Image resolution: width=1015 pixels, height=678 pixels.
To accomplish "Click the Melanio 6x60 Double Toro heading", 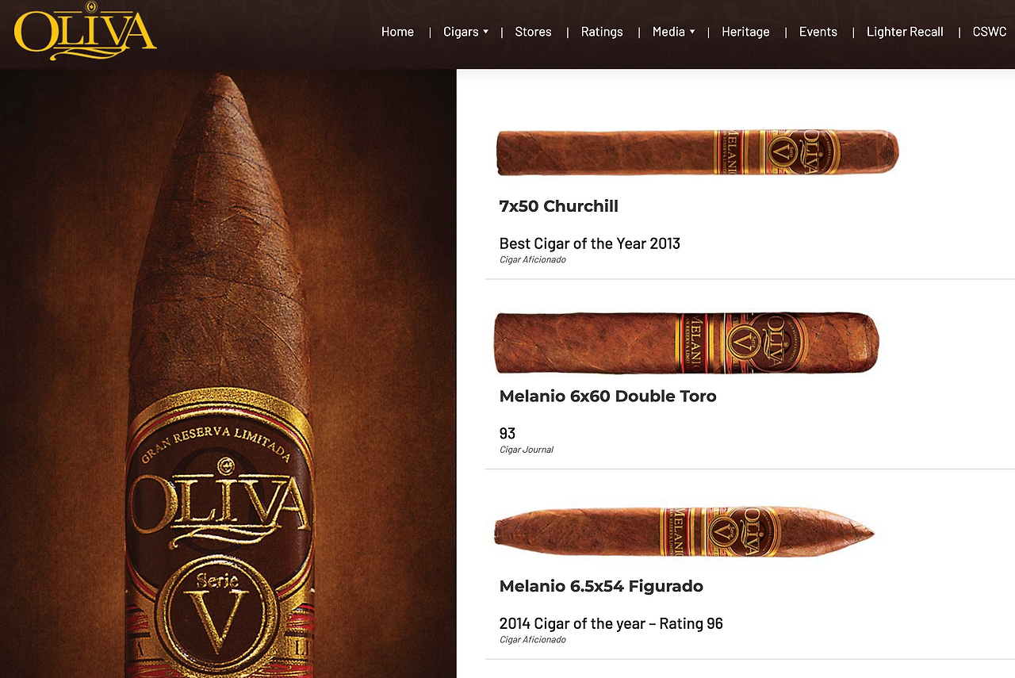I will (607, 396).
